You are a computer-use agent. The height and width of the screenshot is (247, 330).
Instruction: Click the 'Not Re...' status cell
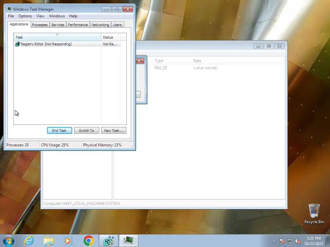110,44
